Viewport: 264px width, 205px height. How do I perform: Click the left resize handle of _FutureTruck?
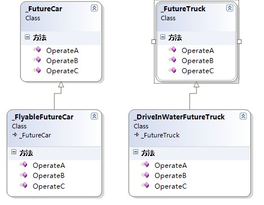[x=153, y=42]
